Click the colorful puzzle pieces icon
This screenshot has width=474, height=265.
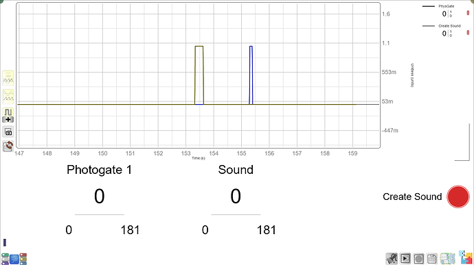coord(466,257)
